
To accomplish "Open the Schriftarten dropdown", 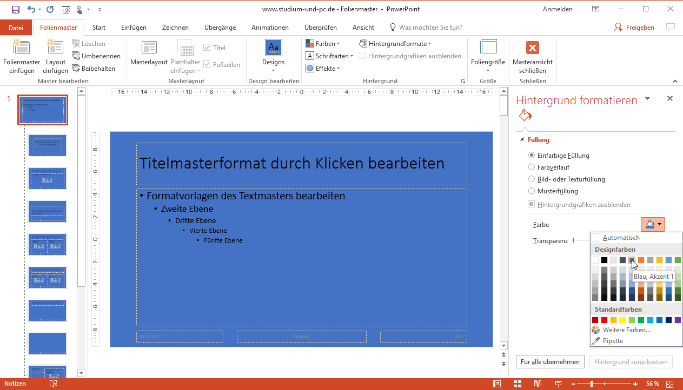I will pos(330,56).
